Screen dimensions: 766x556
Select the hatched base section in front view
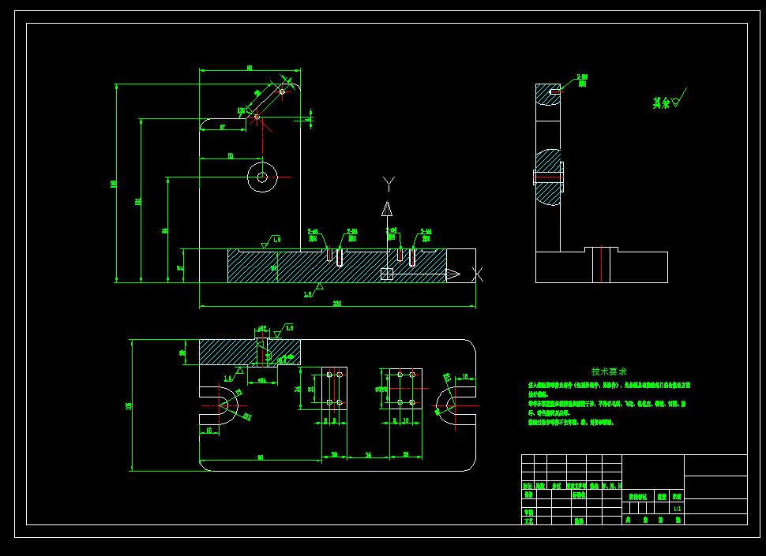tap(336, 266)
